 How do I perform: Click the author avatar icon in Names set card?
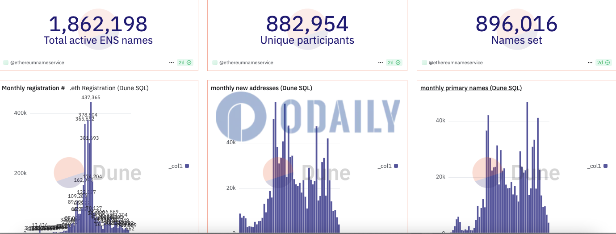tap(424, 63)
